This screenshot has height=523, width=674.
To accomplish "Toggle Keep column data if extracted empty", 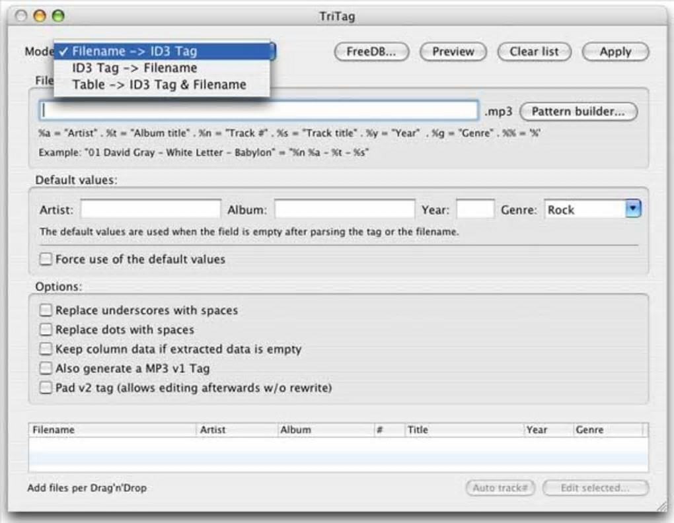I will pyautogui.click(x=46, y=349).
